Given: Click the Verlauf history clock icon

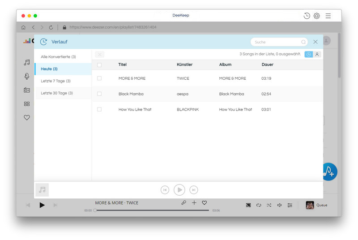Looking at the screenshot, I should tap(43, 42).
